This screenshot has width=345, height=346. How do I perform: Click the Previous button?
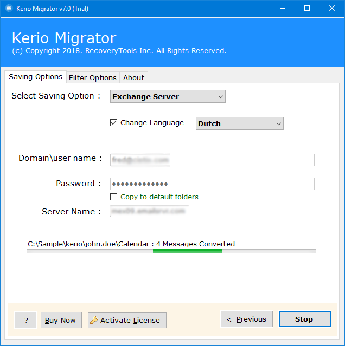tap(247, 319)
